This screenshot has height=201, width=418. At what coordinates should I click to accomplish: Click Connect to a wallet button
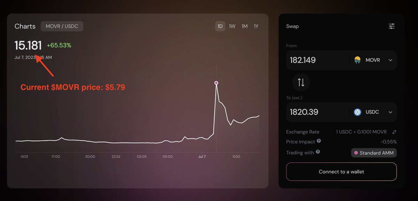coord(341,171)
